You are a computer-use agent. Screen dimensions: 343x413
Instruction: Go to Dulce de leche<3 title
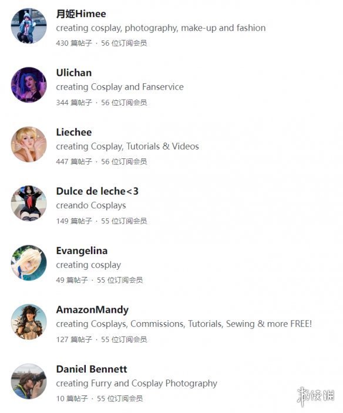(97, 191)
